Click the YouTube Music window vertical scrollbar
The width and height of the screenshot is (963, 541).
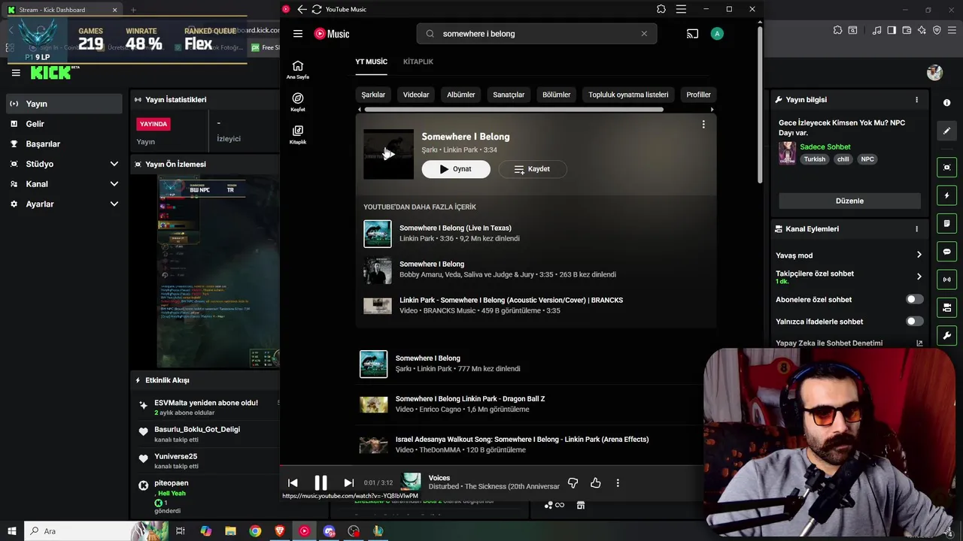click(760, 105)
